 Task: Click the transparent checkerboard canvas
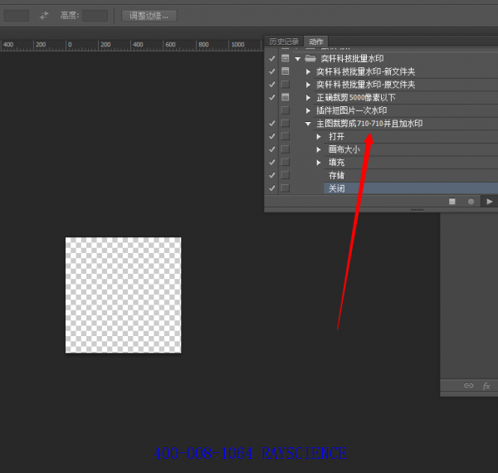[x=123, y=295]
